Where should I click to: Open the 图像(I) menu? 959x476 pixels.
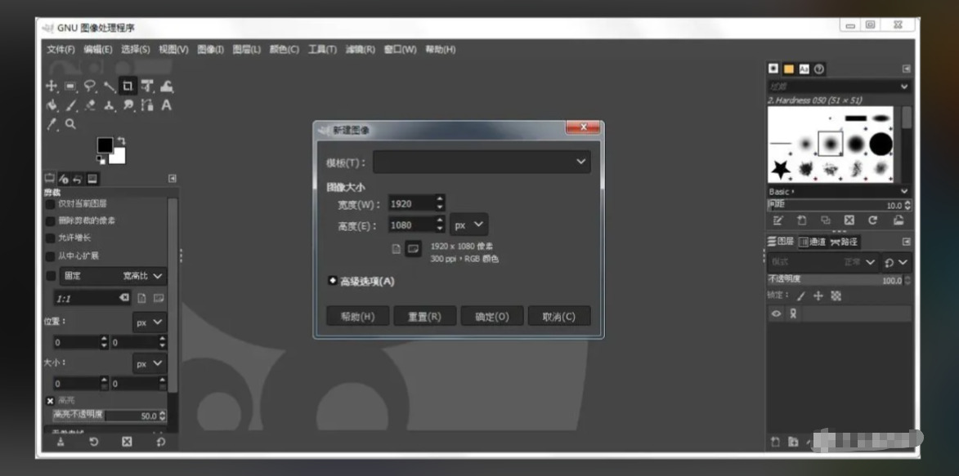point(210,50)
